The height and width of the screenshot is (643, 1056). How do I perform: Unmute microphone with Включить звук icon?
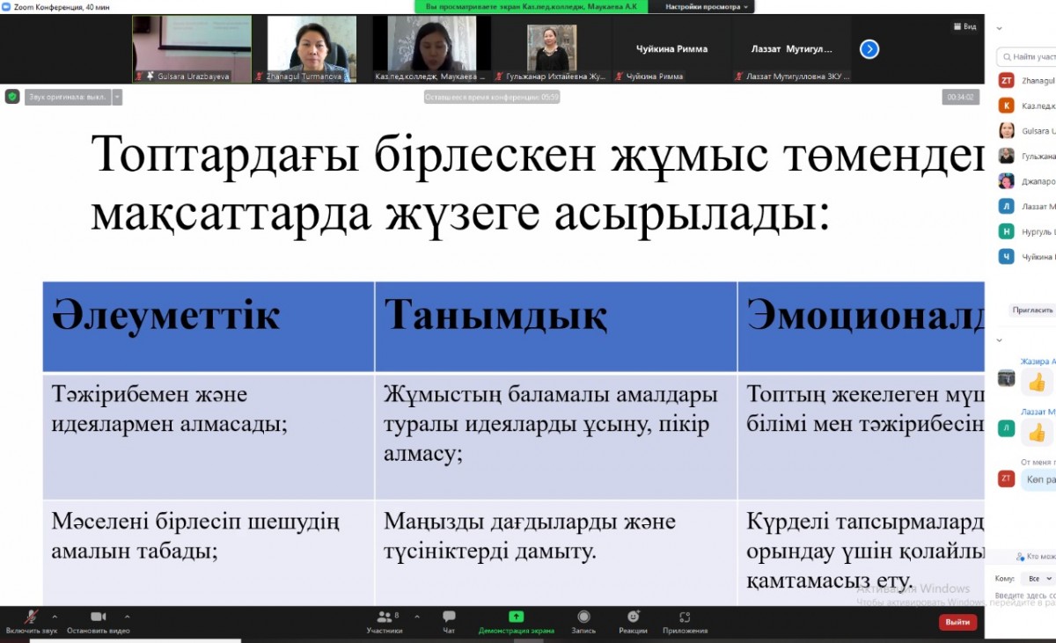[x=30, y=617]
